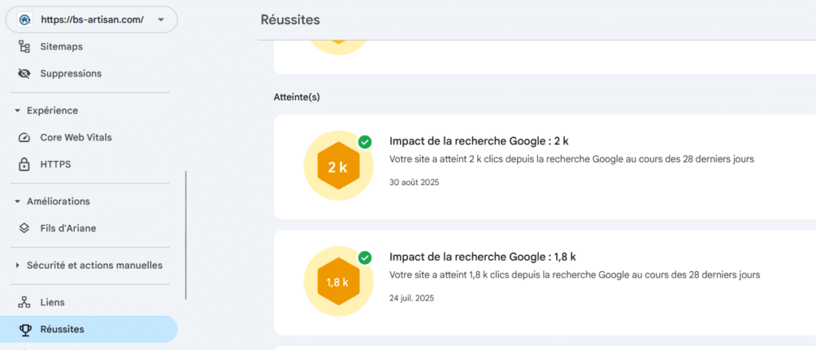Click the Sitemaps icon in sidebar
816x350 pixels.
pos(24,47)
